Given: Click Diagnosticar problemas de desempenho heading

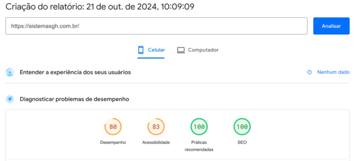Looking at the screenshot, I should (x=74, y=99).
